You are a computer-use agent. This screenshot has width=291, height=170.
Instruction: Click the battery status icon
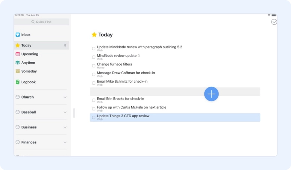pyautogui.click(x=274, y=15)
